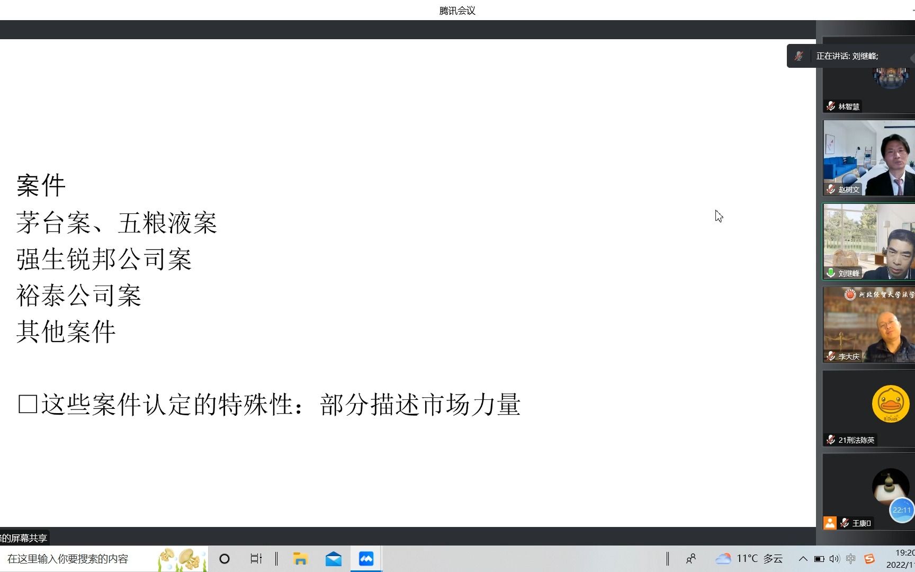Click the jellyfish search highlight image
The width and height of the screenshot is (915, 572).
pos(183,559)
